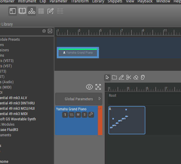Select the pencil draw tool

[121, 78]
